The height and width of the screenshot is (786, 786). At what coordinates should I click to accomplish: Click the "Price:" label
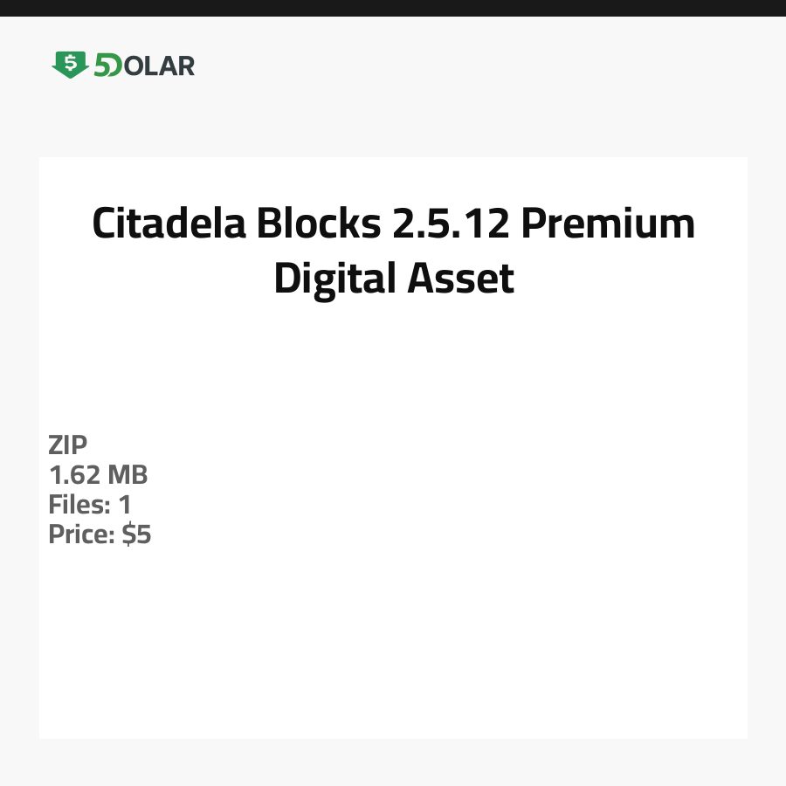(81, 534)
